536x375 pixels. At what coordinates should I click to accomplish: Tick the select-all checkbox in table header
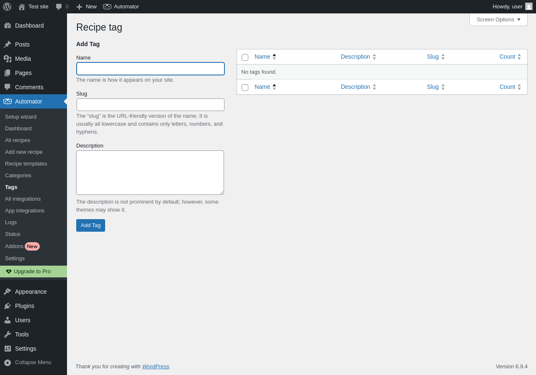[x=245, y=57]
